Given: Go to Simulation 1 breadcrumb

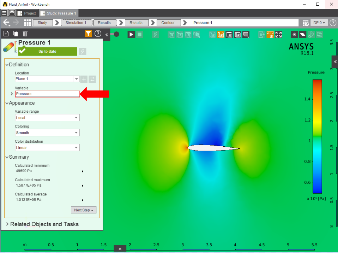Looking at the screenshot, I should [77, 23].
